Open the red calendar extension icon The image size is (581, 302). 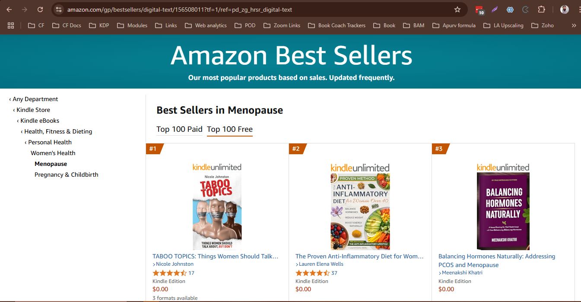pos(479,10)
